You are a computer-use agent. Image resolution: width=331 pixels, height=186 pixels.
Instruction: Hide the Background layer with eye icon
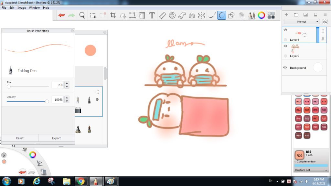click(285, 67)
